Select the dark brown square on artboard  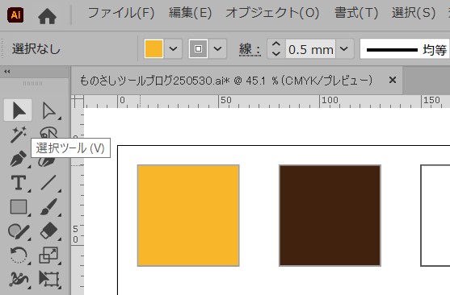pos(330,215)
